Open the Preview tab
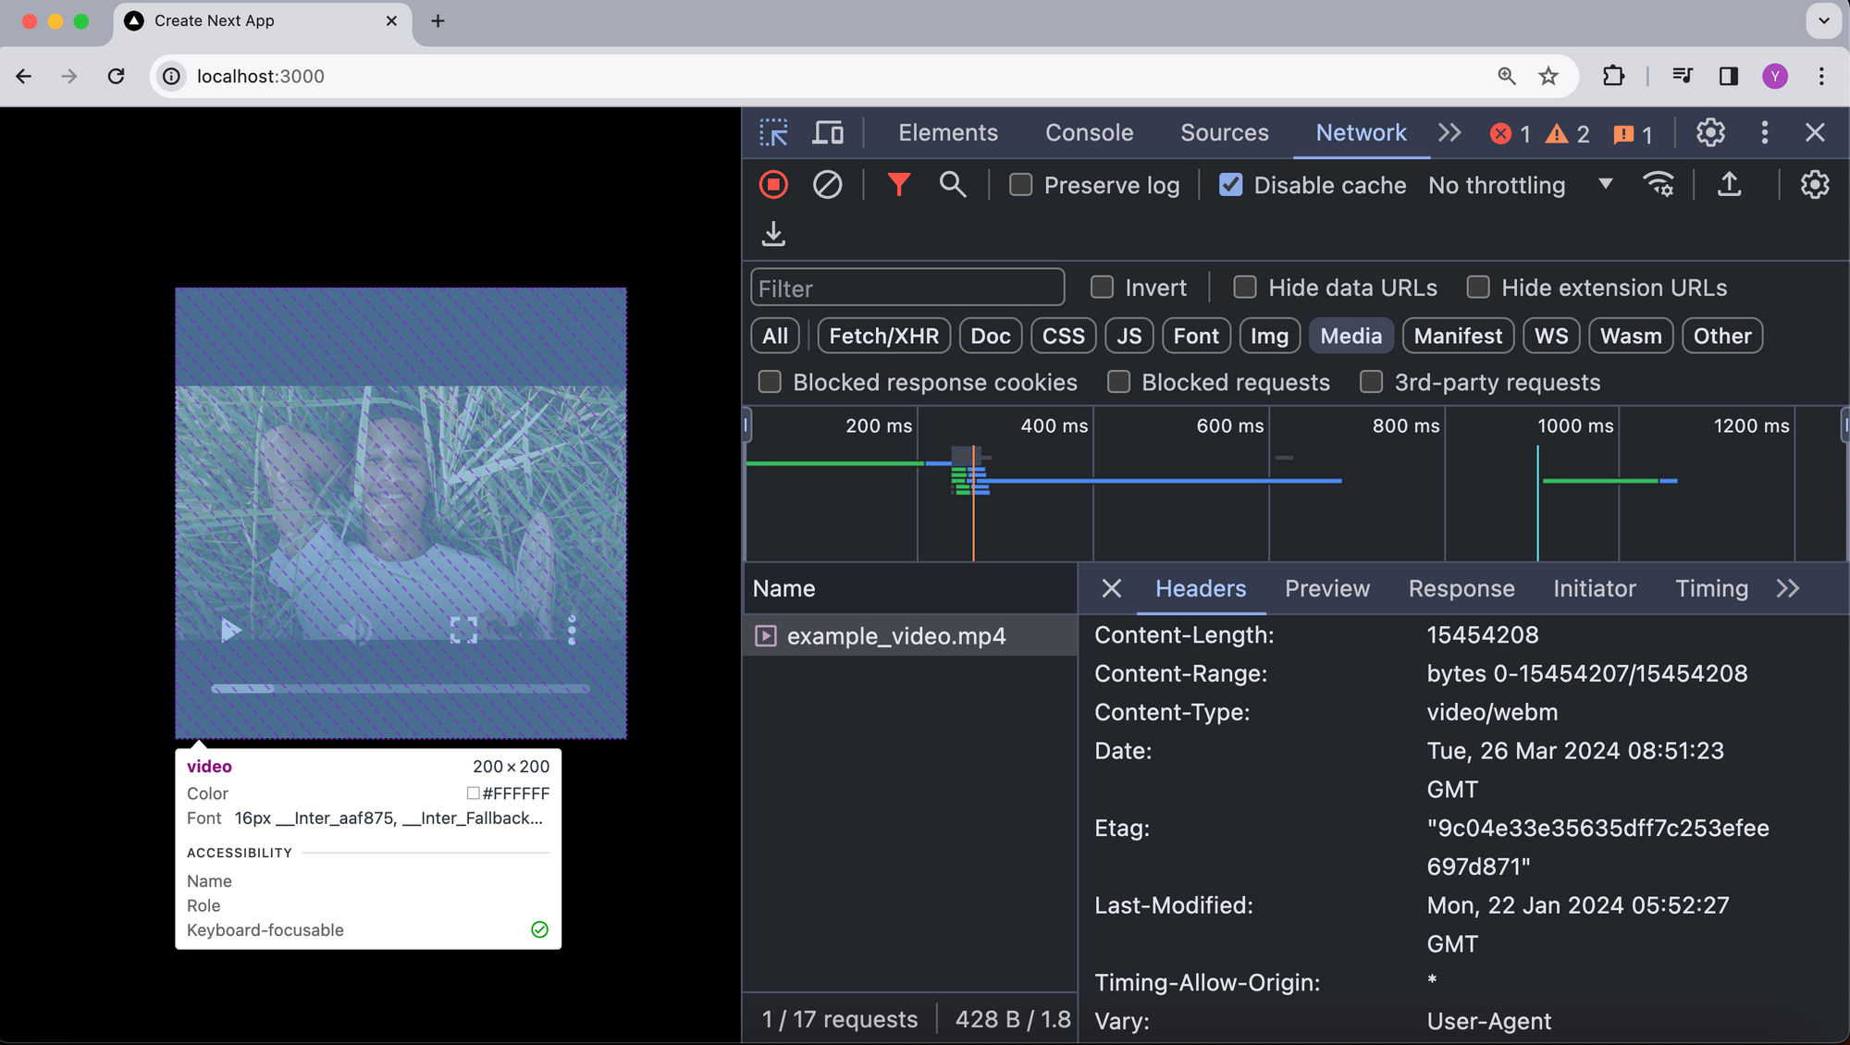This screenshot has height=1045, width=1850. click(1327, 589)
